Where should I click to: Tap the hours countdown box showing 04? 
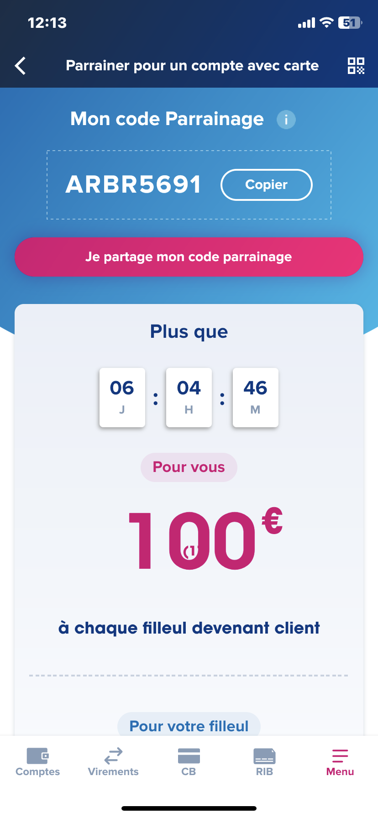pos(189,398)
